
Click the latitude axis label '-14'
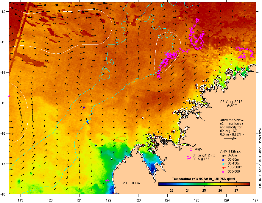click(3, 73)
